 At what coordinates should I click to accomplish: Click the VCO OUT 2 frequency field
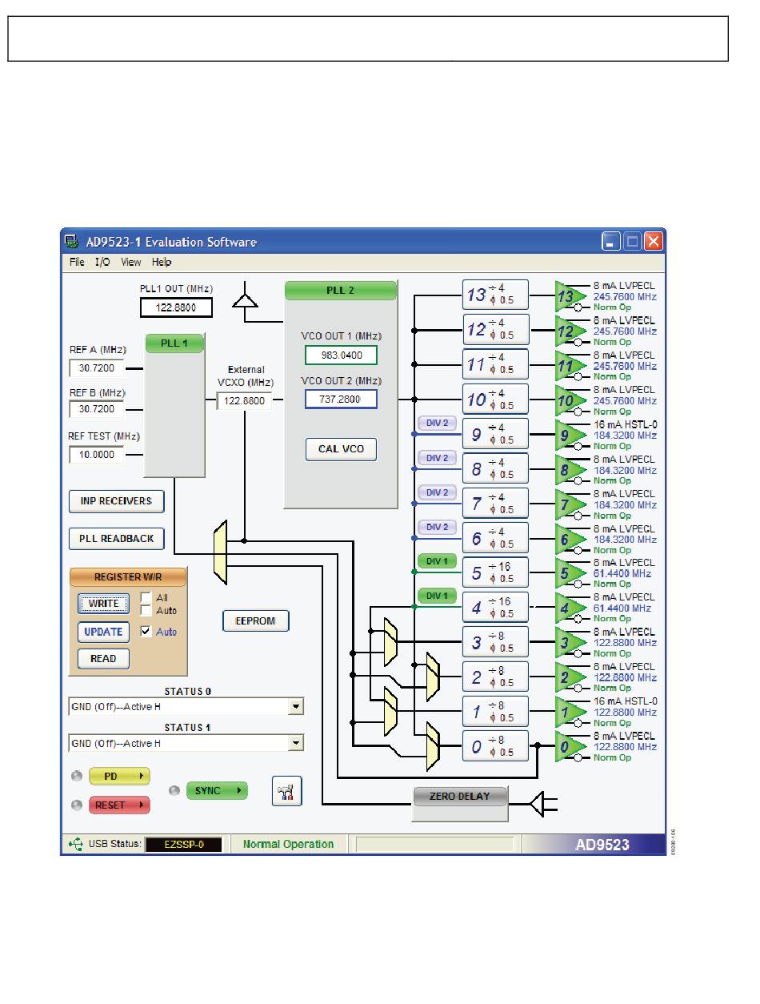[341, 399]
